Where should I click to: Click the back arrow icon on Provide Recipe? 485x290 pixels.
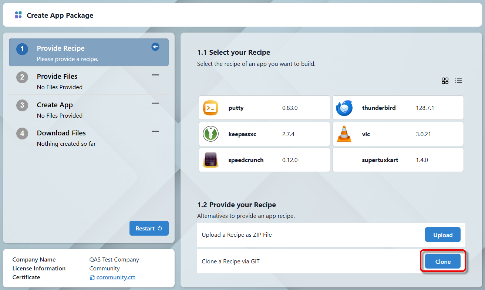point(155,47)
